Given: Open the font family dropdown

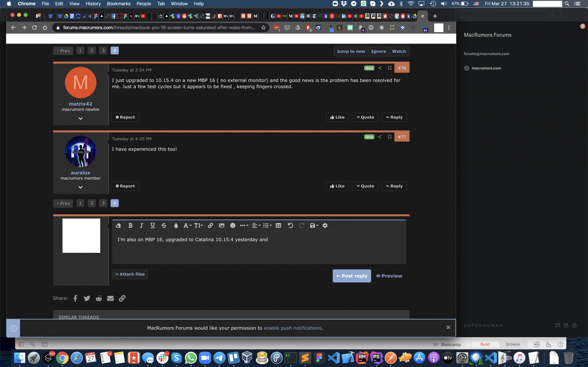Looking at the screenshot, I should click(187, 225).
